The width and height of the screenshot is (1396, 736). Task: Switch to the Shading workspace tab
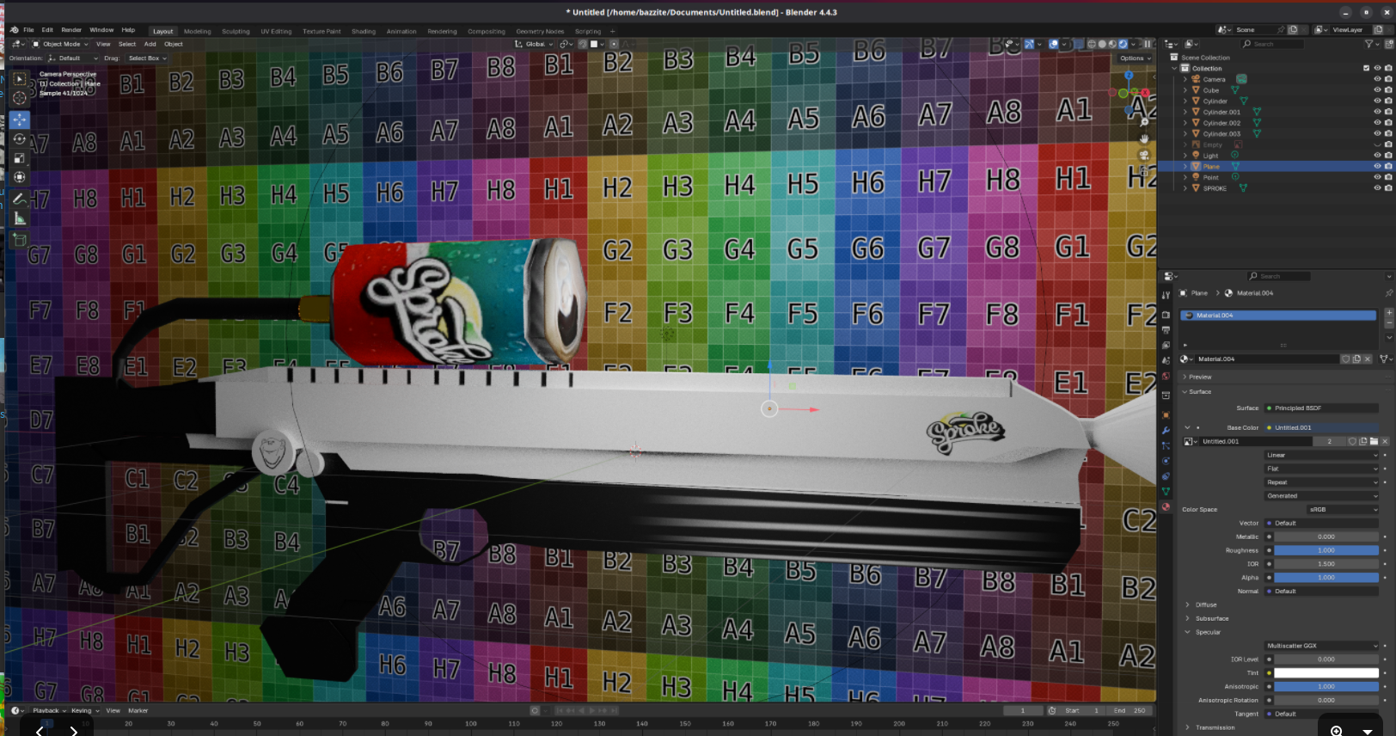[364, 31]
